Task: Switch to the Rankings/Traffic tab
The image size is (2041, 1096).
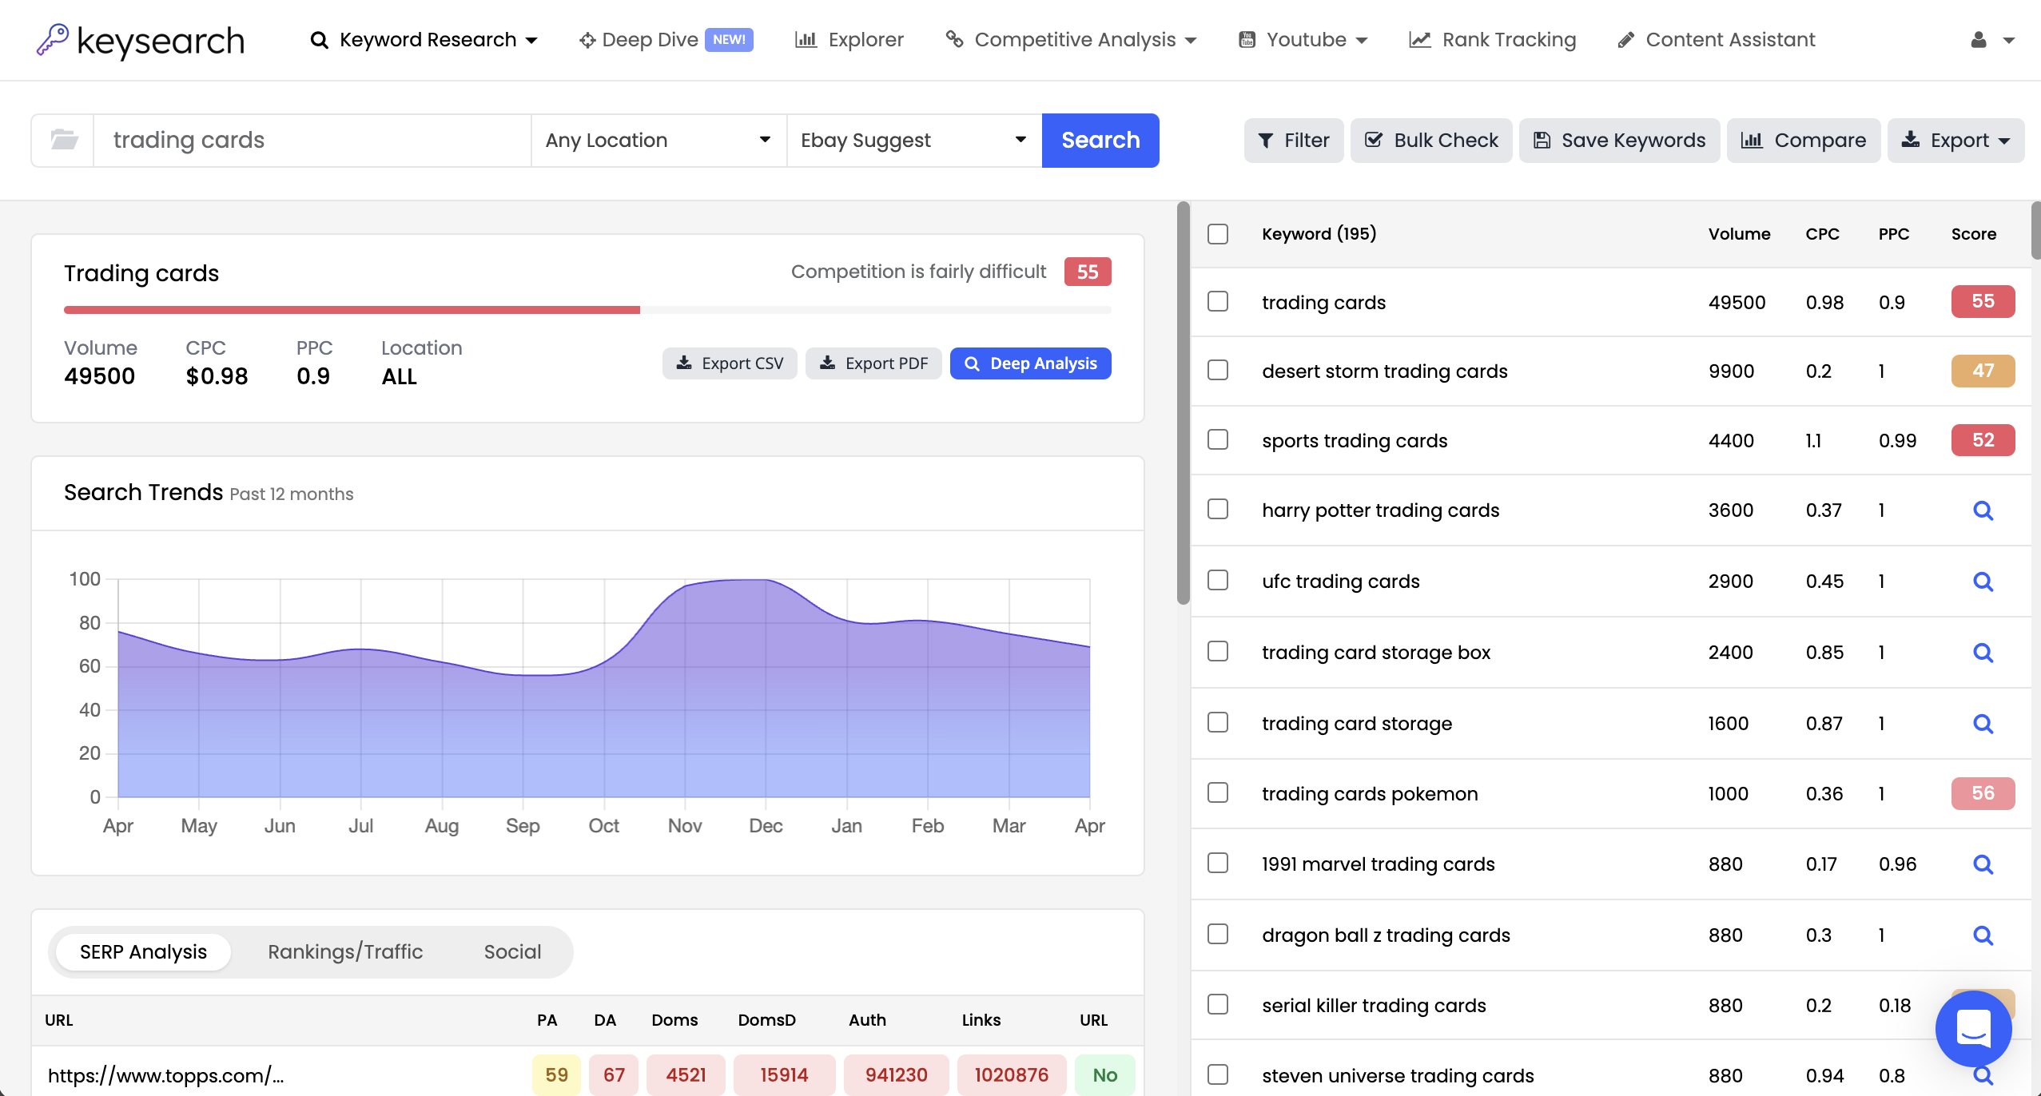Action: [x=344, y=951]
